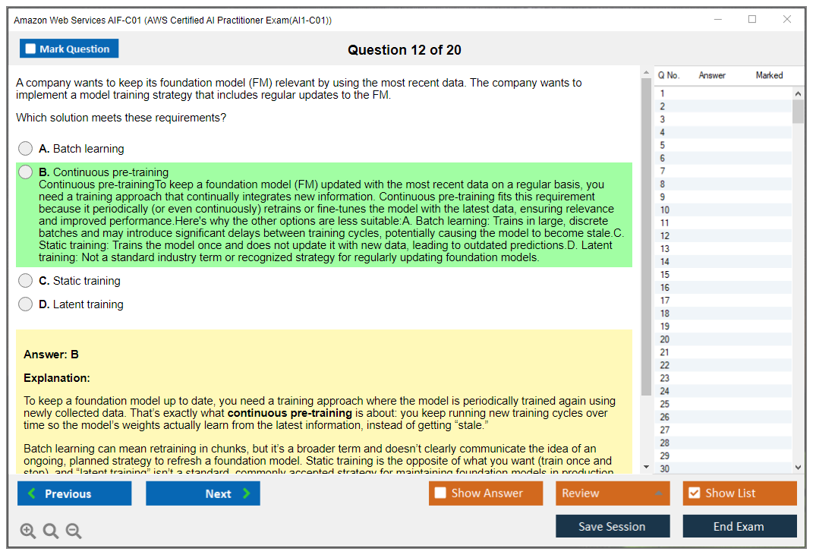Image resolution: width=816 pixels, height=558 pixels.
Task: Click the down arrow on question list scrollbar
Action: coord(798,466)
